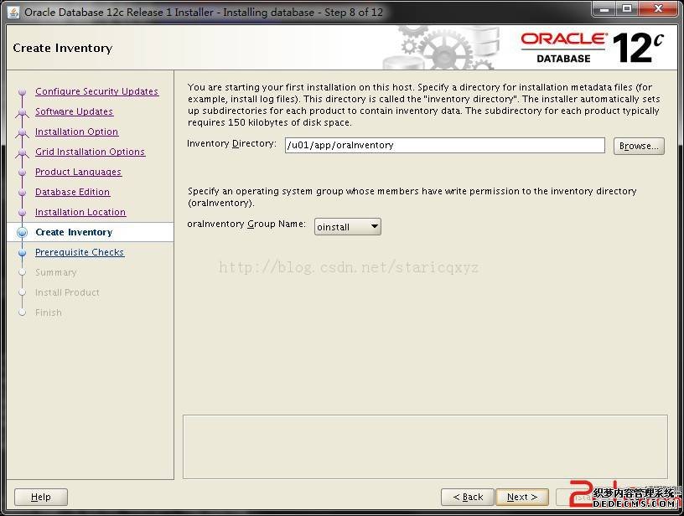Go to Software Updates step

pos(74,111)
